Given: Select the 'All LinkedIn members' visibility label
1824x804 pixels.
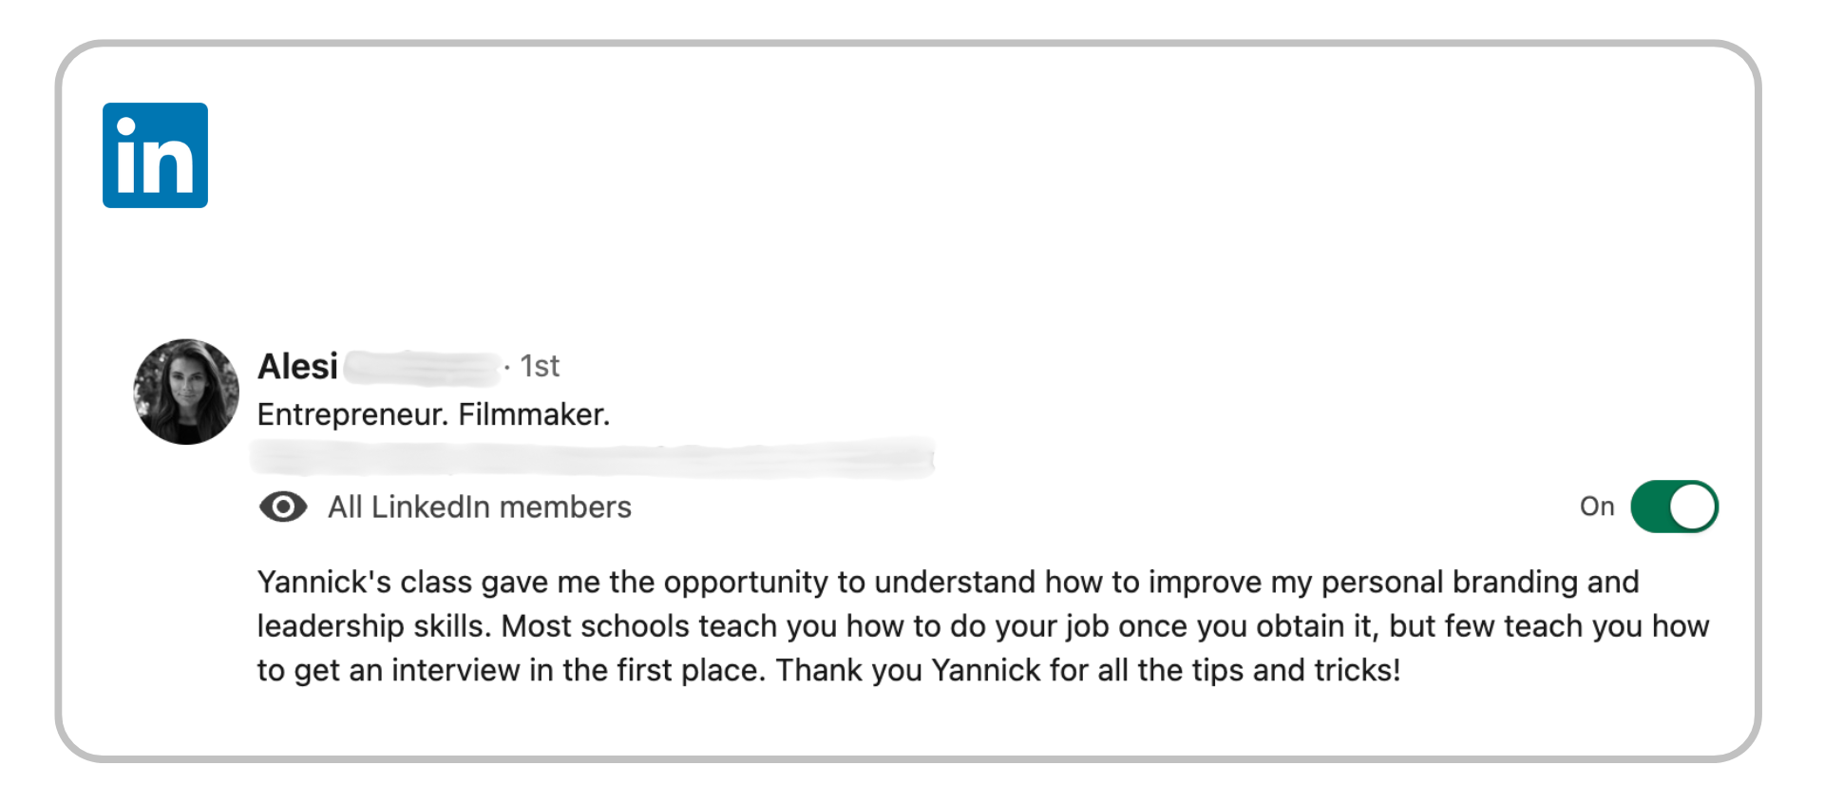Looking at the screenshot, I should (x=480, y=507).
